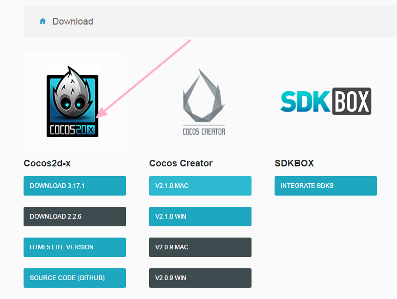Open the Cocos2d-x logo image
The height and width of the screenshot is (299, 397).
(x=72, y=101)
